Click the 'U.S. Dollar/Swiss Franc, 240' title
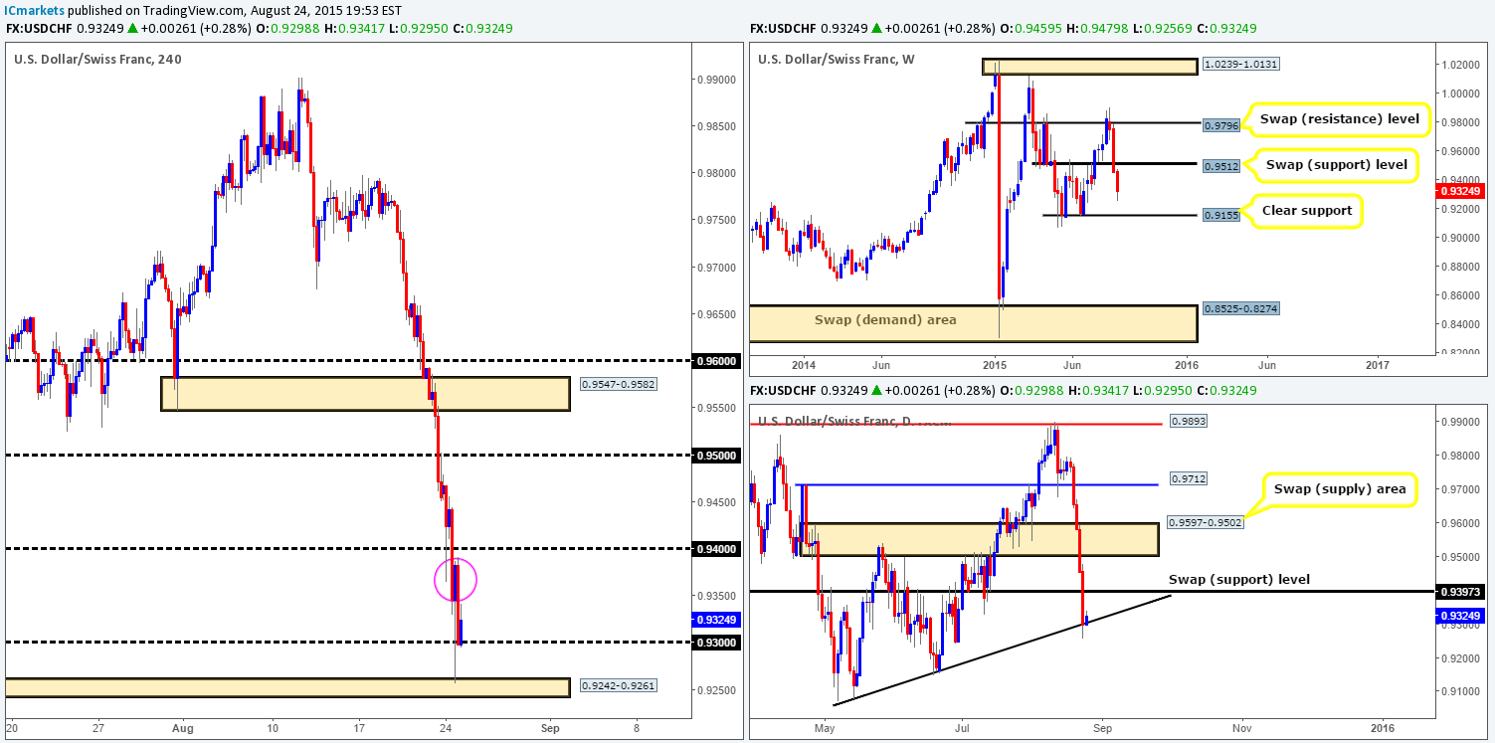Image resolution: width=1495 pixels, height=743 pixels. pos(97,59)
